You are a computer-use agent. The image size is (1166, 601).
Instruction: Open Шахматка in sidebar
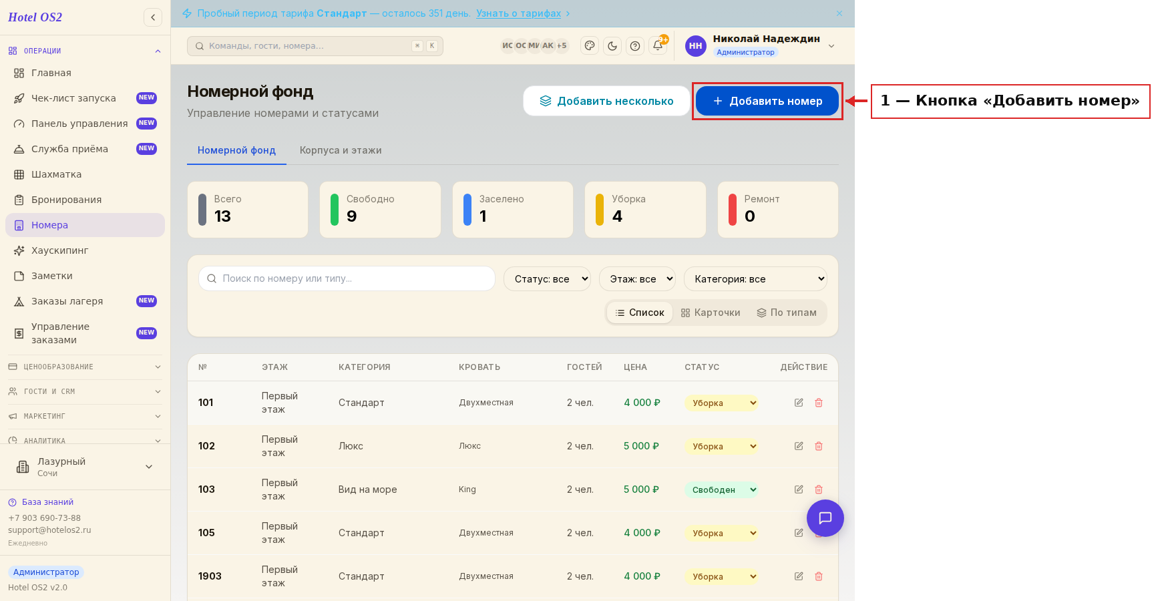(x=85, y=174)
